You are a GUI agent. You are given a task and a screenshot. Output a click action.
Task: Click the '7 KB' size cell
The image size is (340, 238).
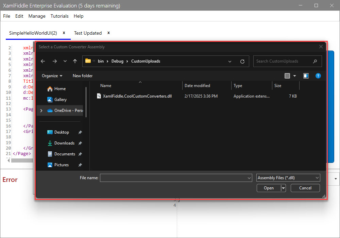(x=293, y=96)
